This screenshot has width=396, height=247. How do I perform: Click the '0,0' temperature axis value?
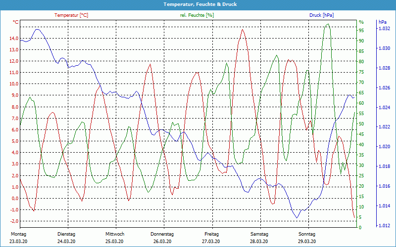click(15, 199)
